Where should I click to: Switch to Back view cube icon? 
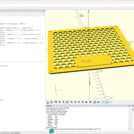(x=90, y=102)
